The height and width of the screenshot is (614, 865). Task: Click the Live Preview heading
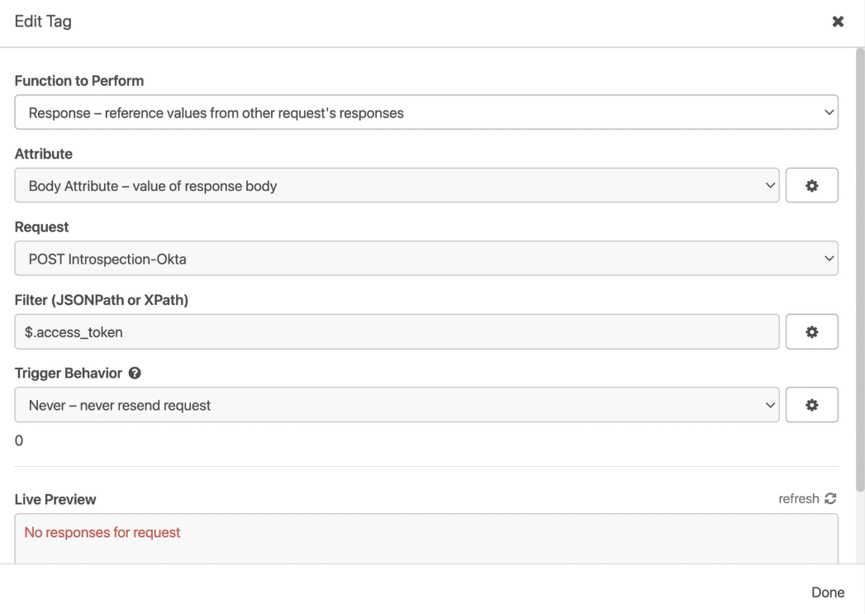[x=55, y=499]
